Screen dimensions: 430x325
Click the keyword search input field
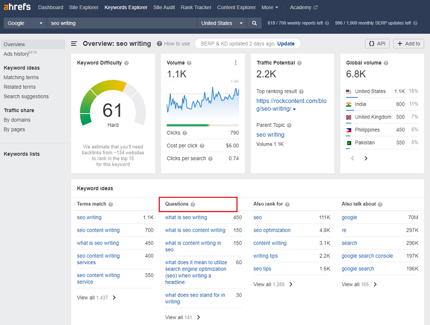click(x=121, y=23)
